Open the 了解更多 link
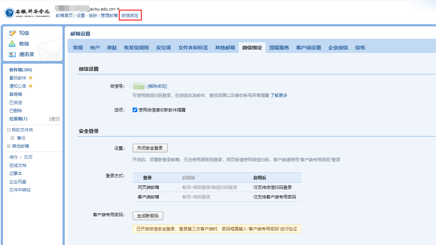Image resolution: width=436 pixels, height=245 pixels. [279, 95]
